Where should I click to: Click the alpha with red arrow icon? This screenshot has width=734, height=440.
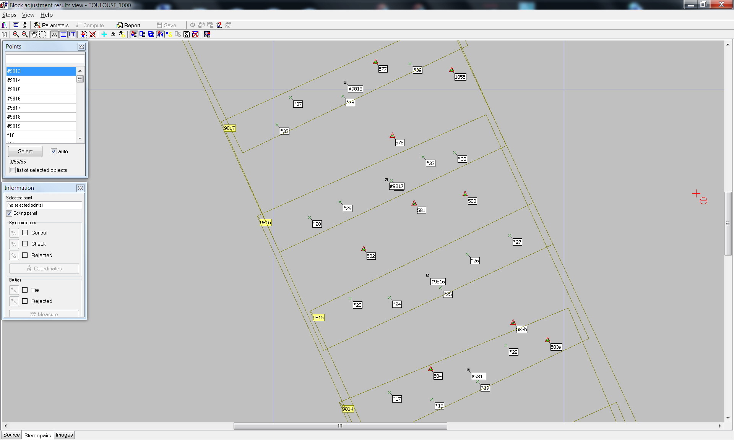pos(219,25)
